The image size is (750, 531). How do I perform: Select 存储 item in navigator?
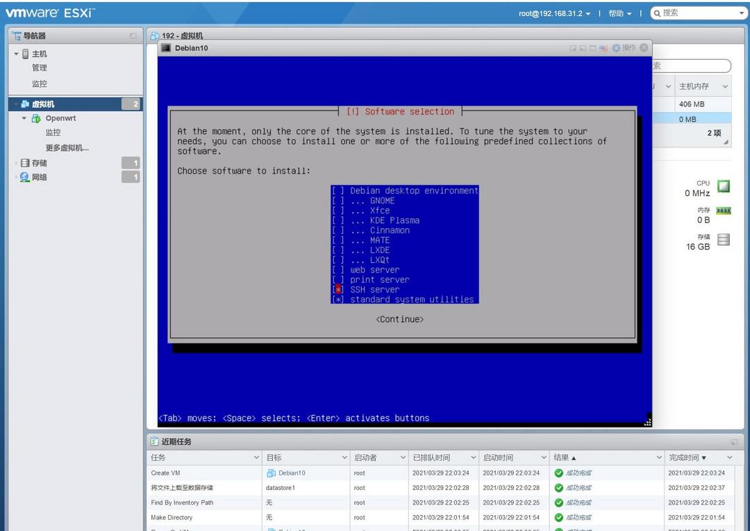[x=40, y=163]
